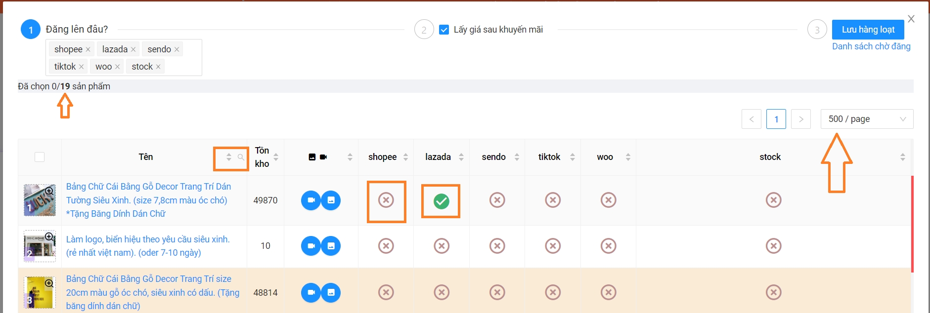Screen dimensions: 930x313
Task: Tick the select-all checkbox in table header
Action: coord(40,157)
